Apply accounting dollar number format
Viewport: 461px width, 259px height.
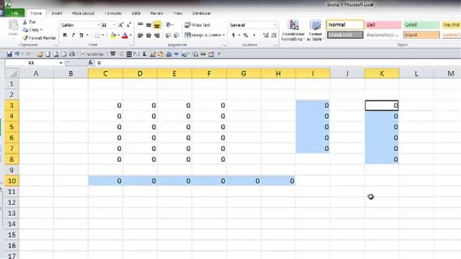click(233, 35)
